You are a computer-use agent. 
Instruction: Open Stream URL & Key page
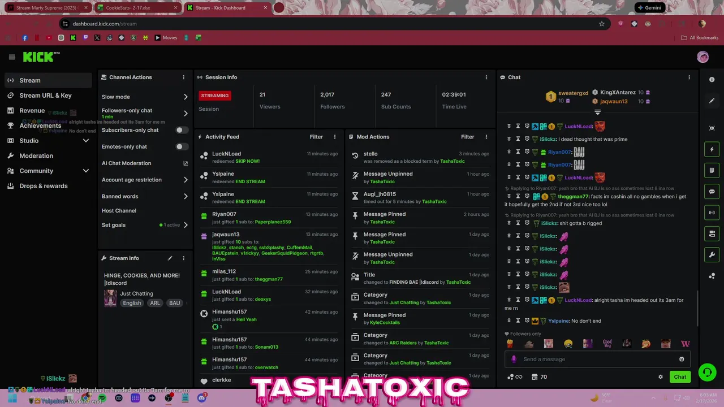click(48, 96)
